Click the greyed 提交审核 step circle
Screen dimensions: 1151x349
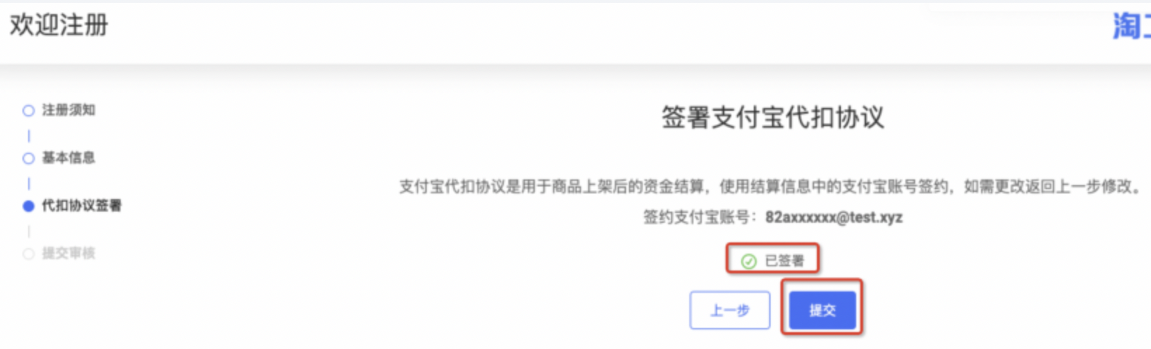coord(29,254)
